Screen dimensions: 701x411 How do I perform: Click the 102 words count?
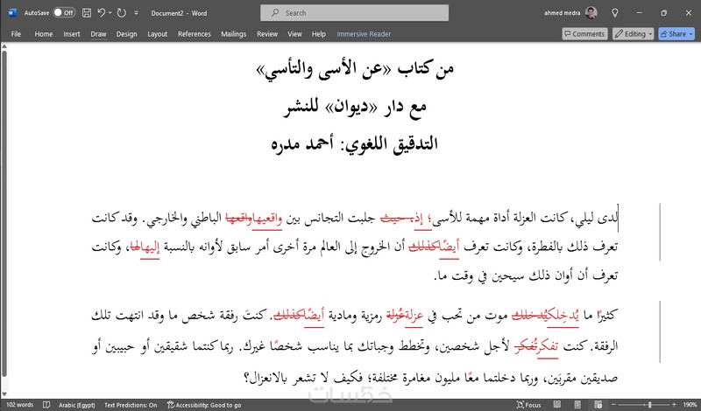[20, 405]
